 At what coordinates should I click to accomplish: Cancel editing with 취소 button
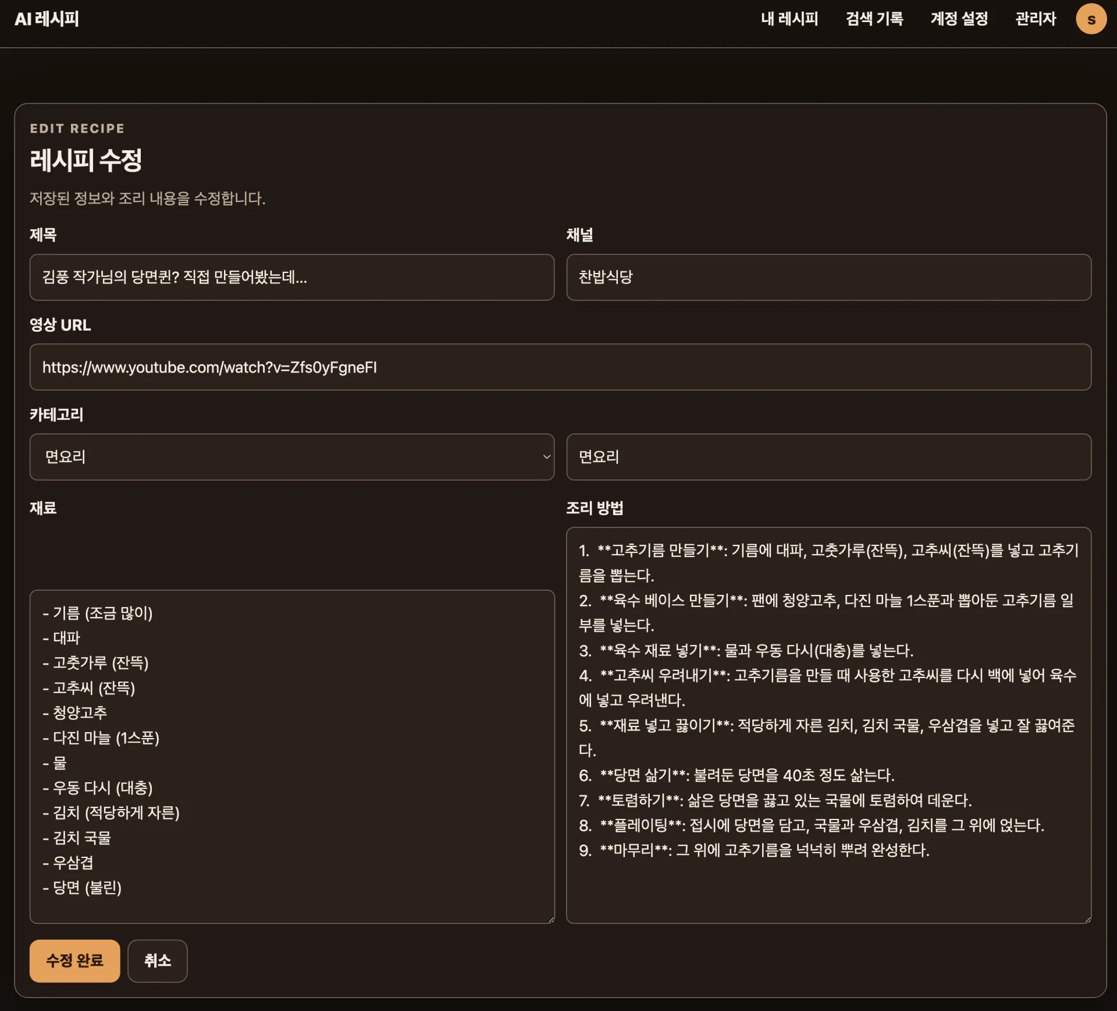158,961
